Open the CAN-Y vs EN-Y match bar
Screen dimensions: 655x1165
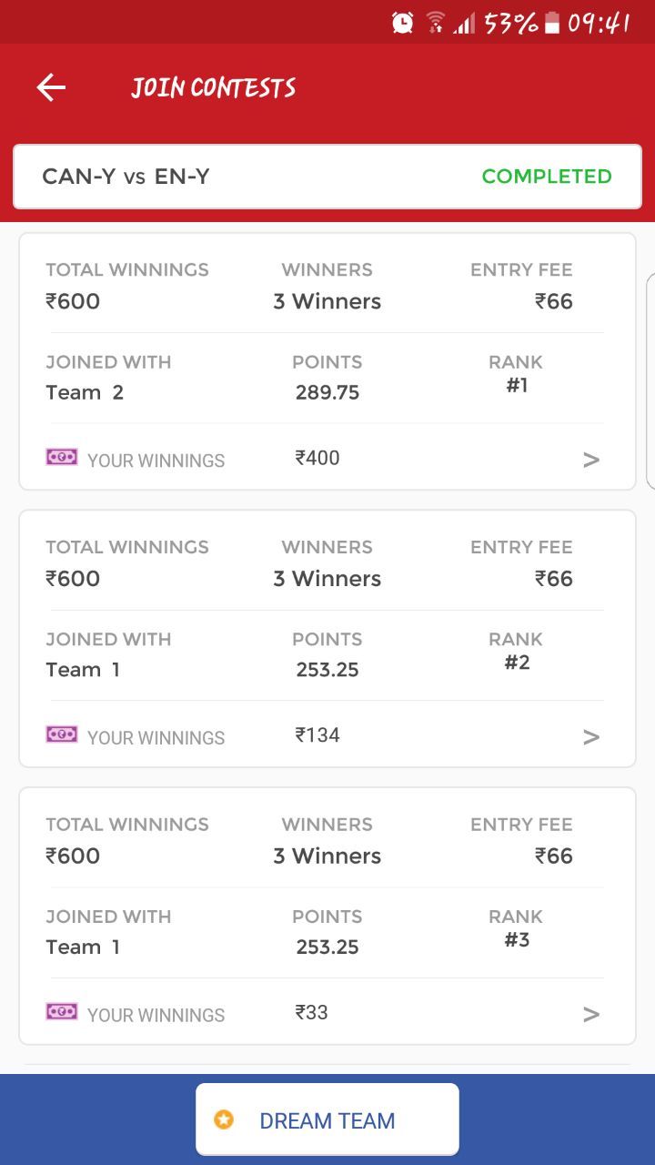click(273, 177)
